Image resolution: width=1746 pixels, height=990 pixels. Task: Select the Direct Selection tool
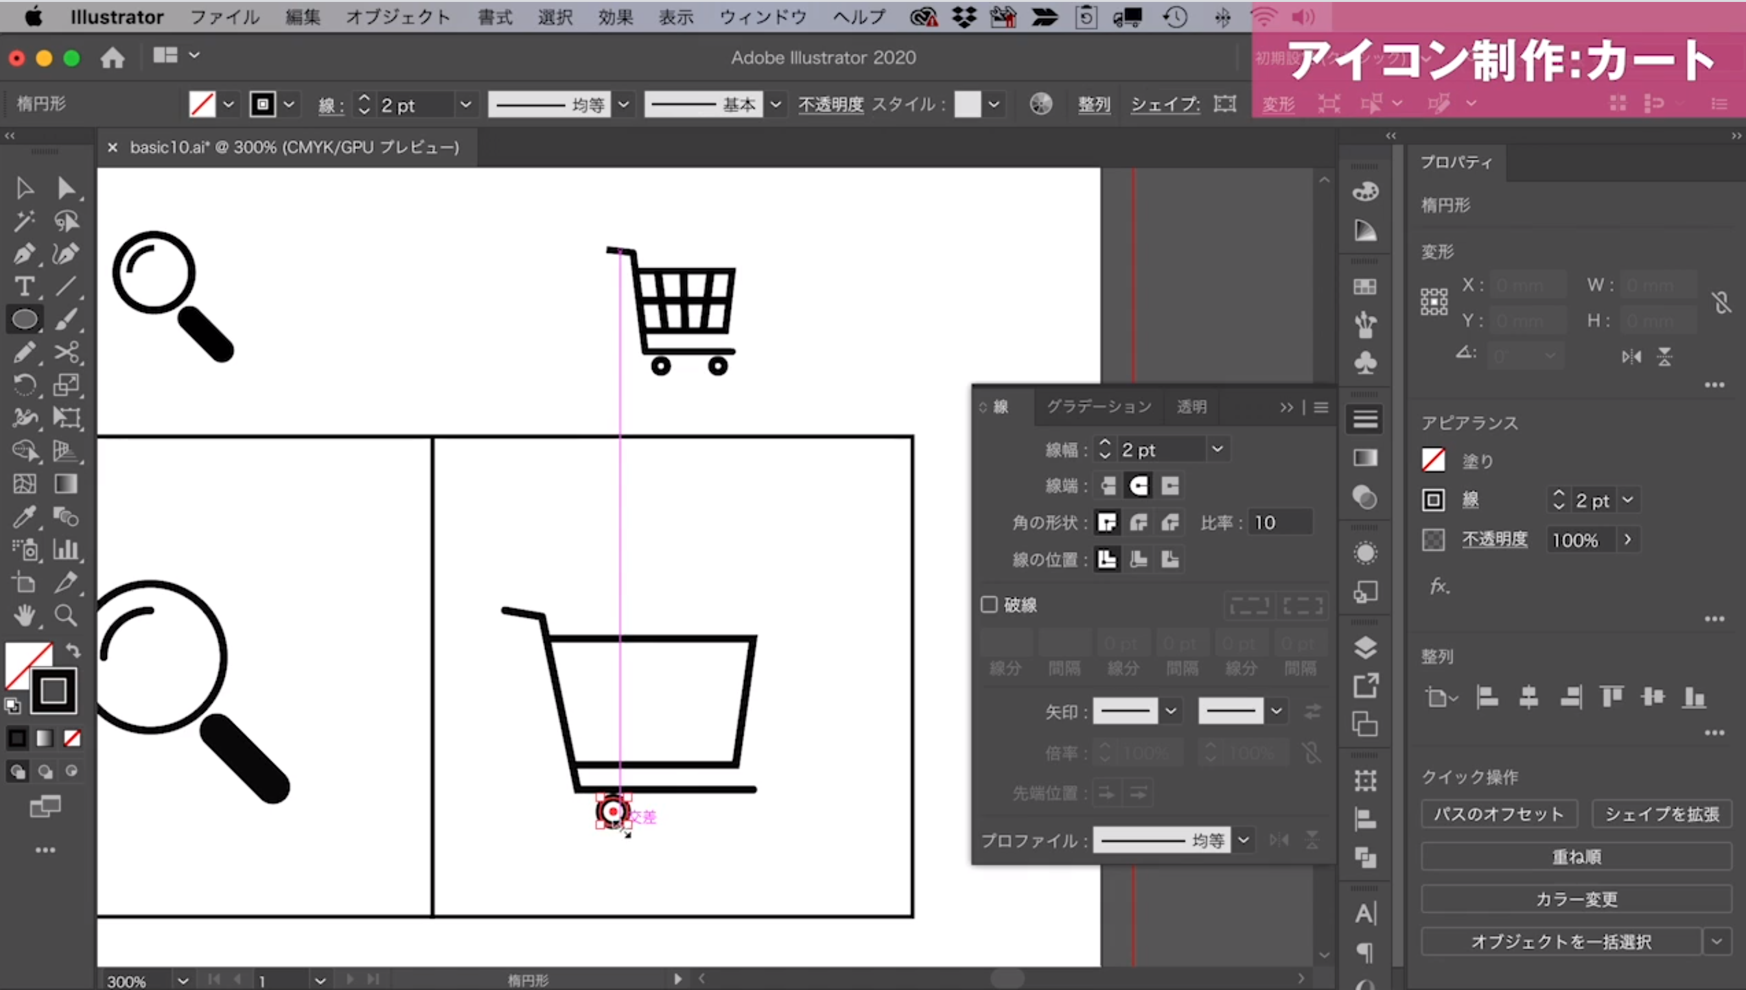click(67, 189)
